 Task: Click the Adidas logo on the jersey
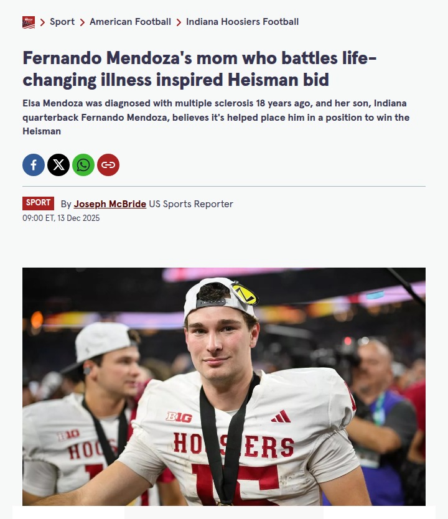click(281, 416)
